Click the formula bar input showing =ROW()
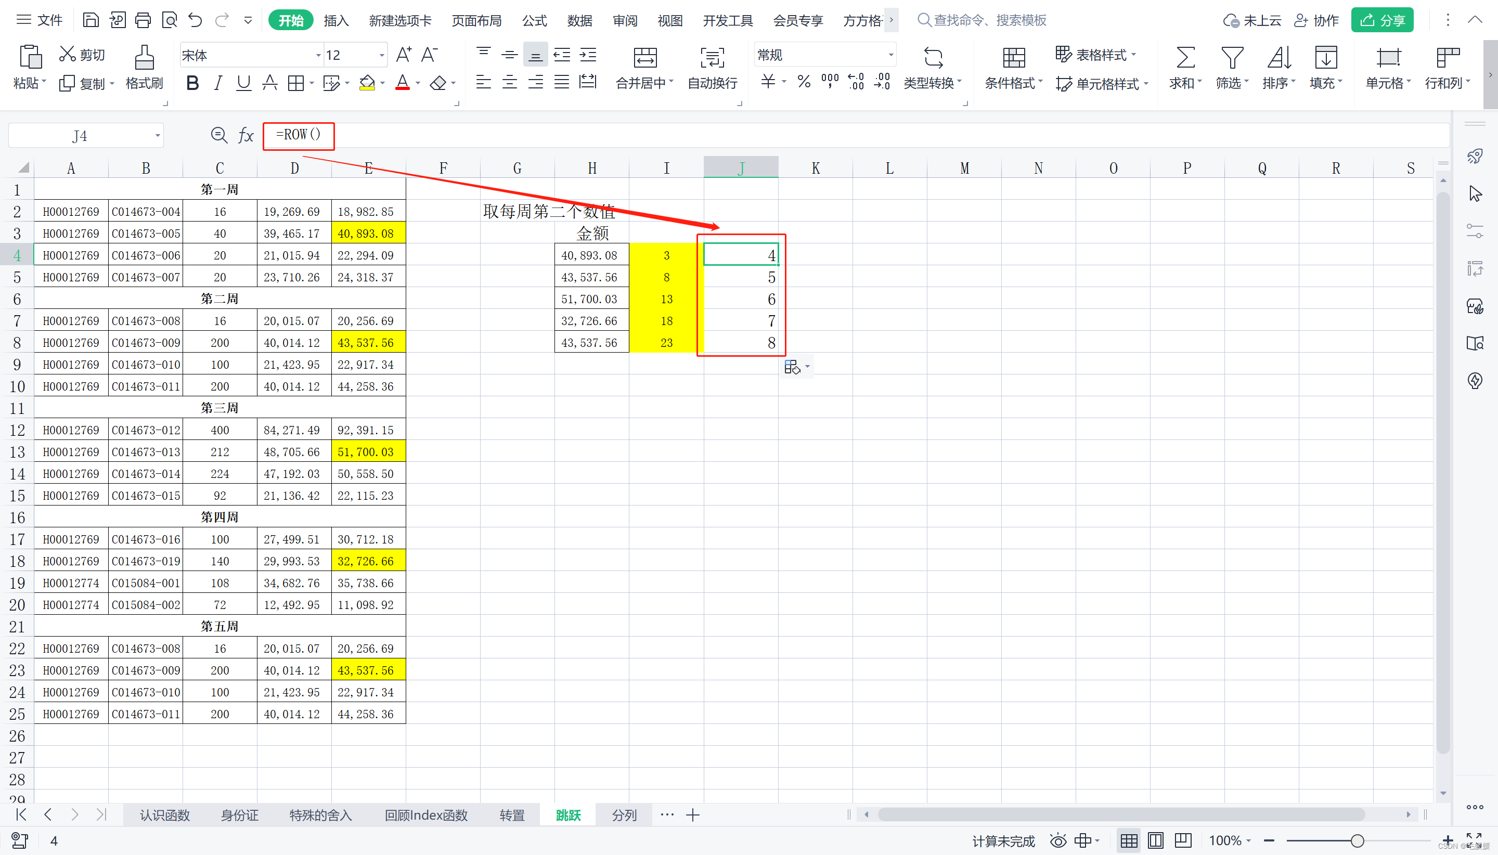This screenshot has width=1498, height=855. point(856,136)
